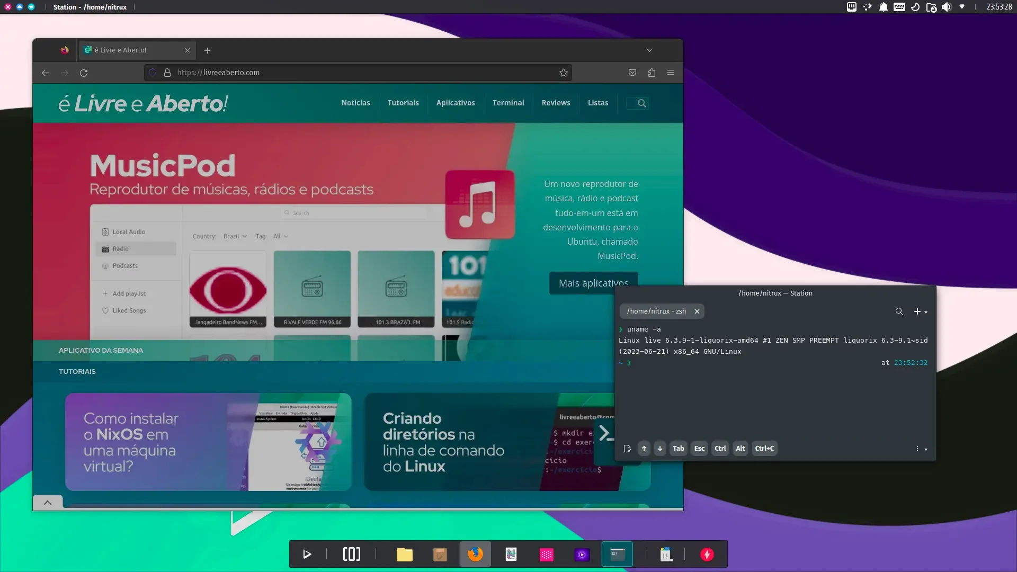Toggle volume speaker icon in system tray
1017x572 pixels.
947,7
